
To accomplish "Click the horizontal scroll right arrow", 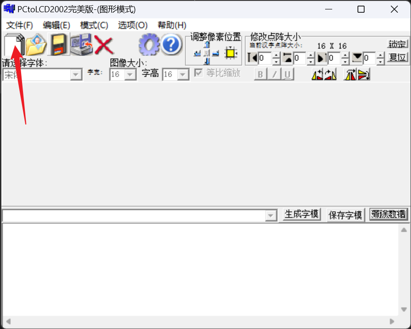I will 392,321.
